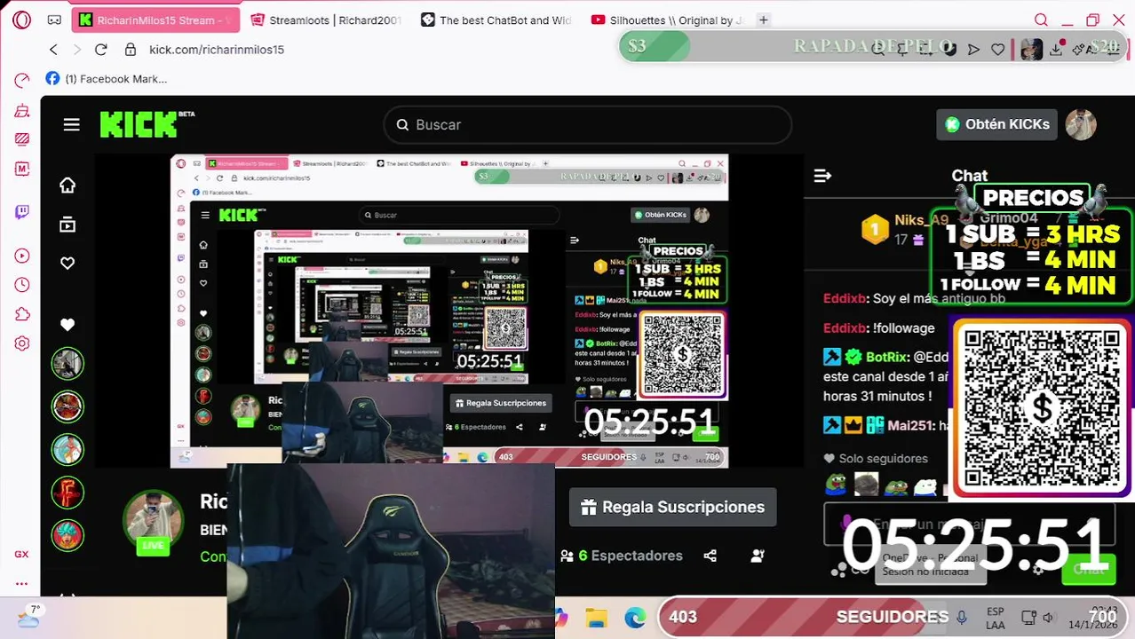
Task: Click the Kick BETA logo
Action: [147, 124]
